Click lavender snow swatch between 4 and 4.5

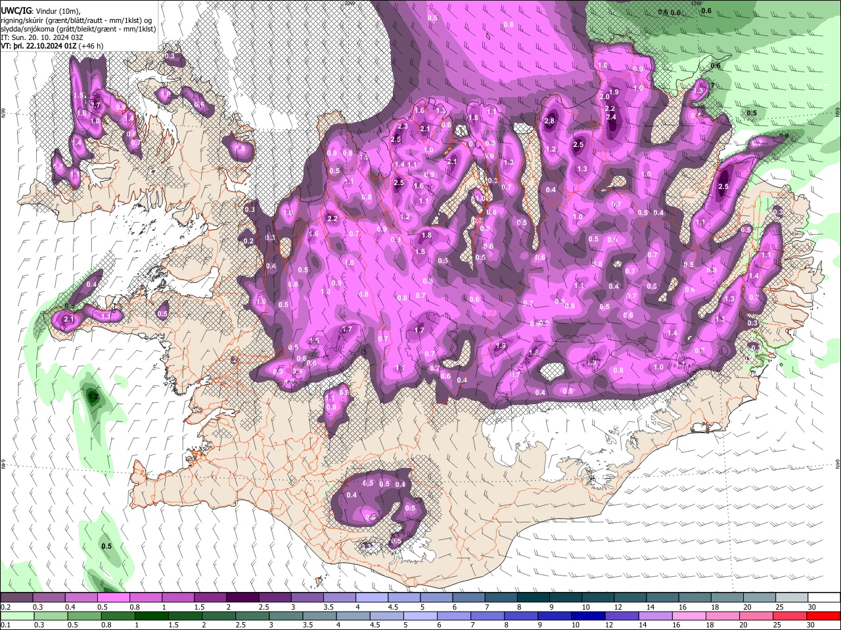(x=371, y=597)
